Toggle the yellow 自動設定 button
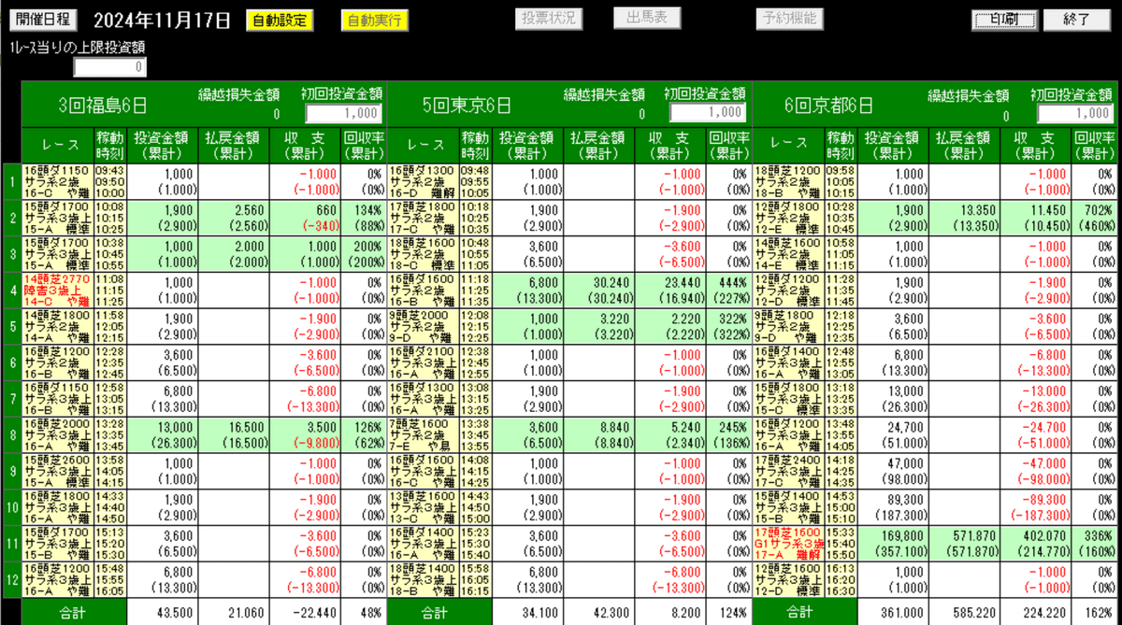1122x625 pixels. 280,21
